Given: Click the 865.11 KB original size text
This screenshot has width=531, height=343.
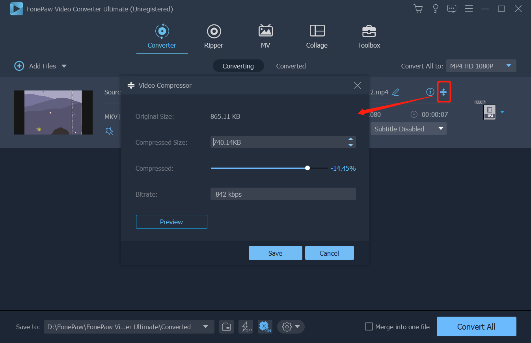Looking at the screenshot, I should (x=225, y=116).
